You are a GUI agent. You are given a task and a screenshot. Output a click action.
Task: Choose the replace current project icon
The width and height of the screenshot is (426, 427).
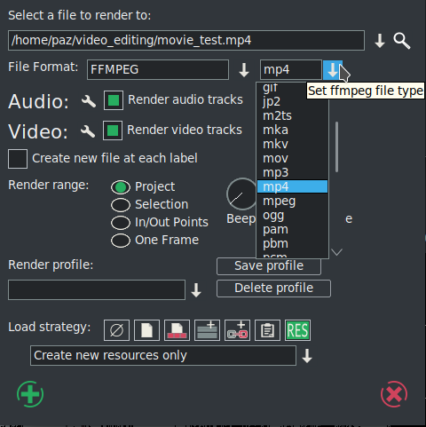click(146, 330)
